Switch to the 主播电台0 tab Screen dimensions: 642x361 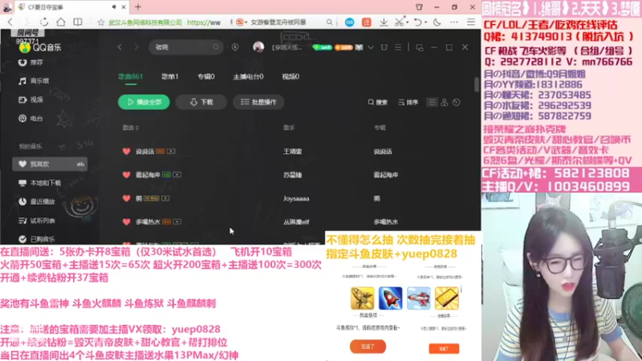point(248,76)
